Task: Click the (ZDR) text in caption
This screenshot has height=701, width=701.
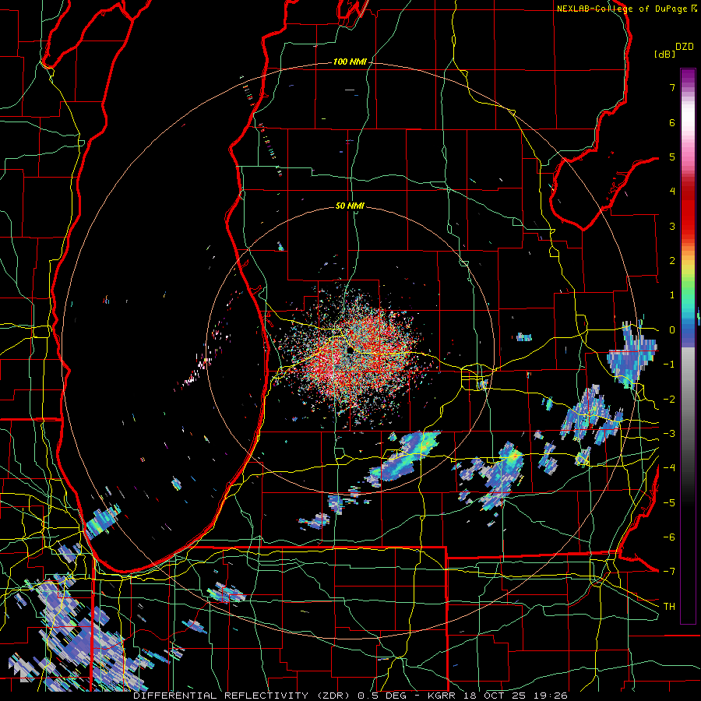Action: [x=333, y=696]
